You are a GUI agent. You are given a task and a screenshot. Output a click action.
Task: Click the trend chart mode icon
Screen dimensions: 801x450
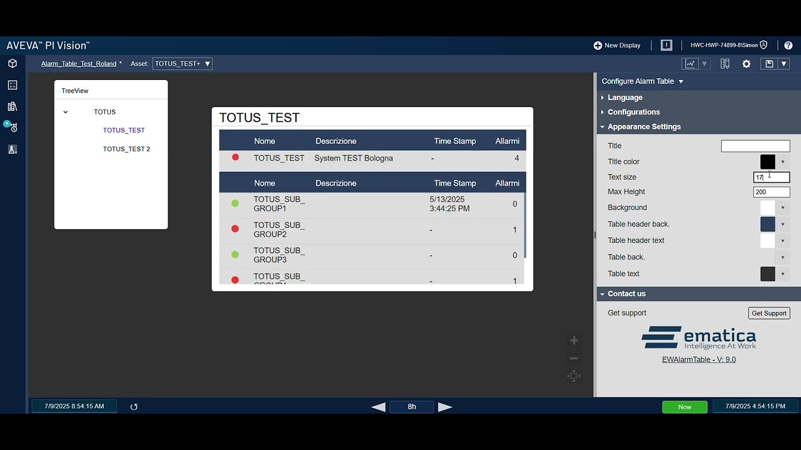(x=690, y=64)
